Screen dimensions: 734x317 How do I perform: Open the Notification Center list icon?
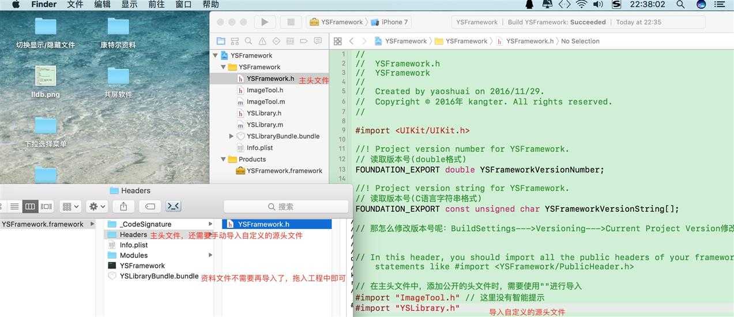[718, 5]
